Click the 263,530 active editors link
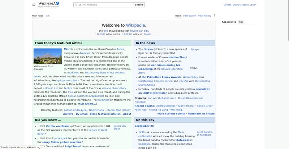The image size is (289, 149). 101,34
